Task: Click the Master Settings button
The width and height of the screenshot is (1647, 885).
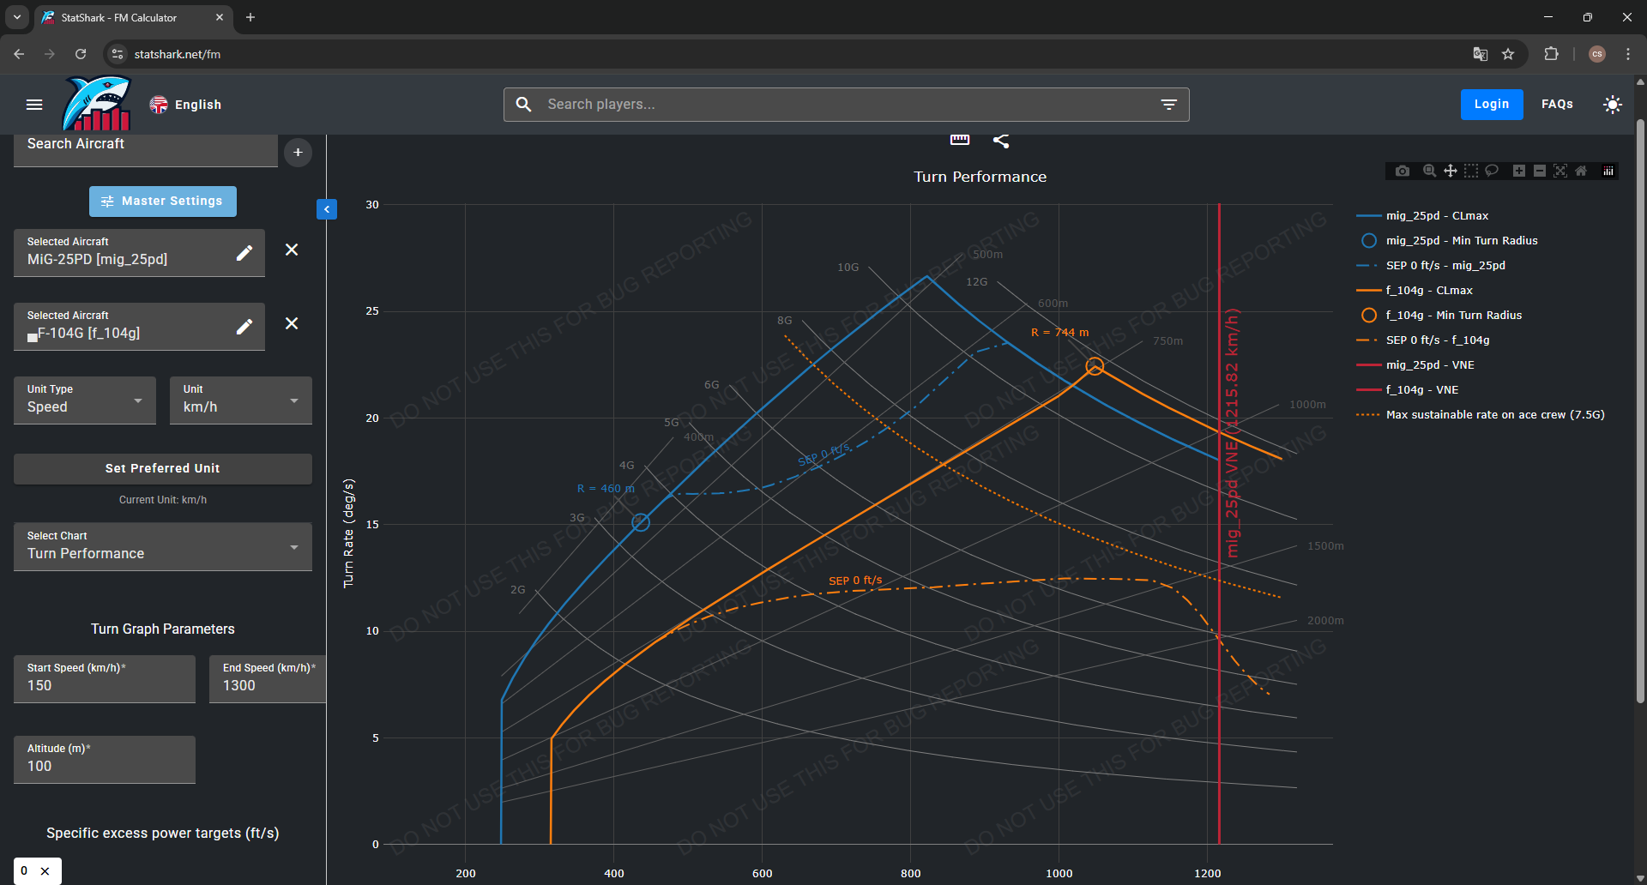Action: pos(163,202)
